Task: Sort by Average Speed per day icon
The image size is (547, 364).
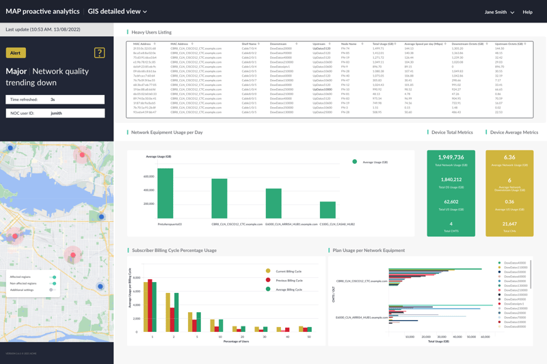Action: tap(445, 44)
